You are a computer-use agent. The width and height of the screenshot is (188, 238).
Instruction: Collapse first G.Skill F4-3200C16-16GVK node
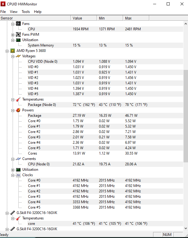click(7, 213)
